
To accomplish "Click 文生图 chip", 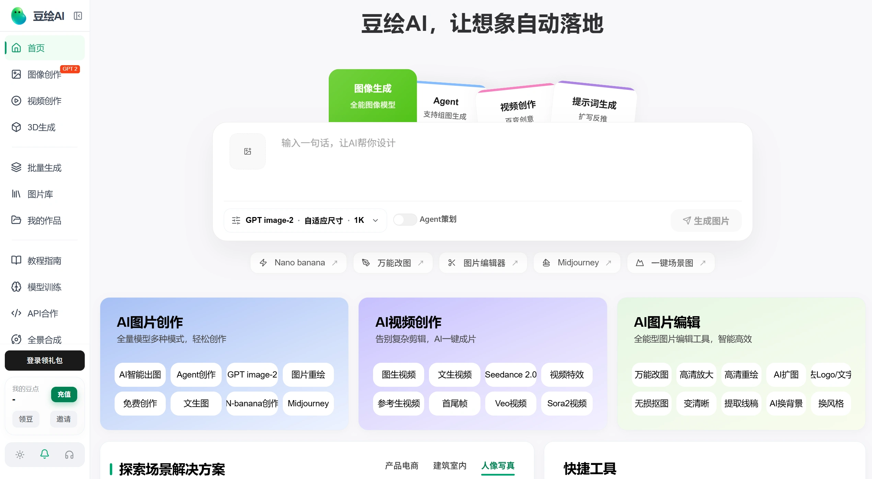I will 196,403.
